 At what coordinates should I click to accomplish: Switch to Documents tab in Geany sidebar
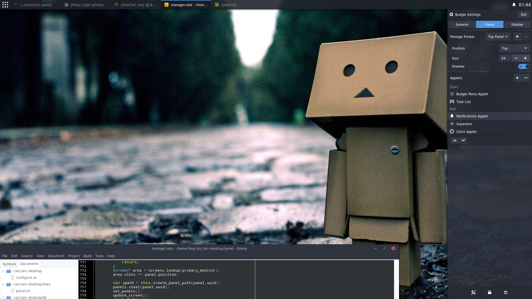(x=29, y=264)
